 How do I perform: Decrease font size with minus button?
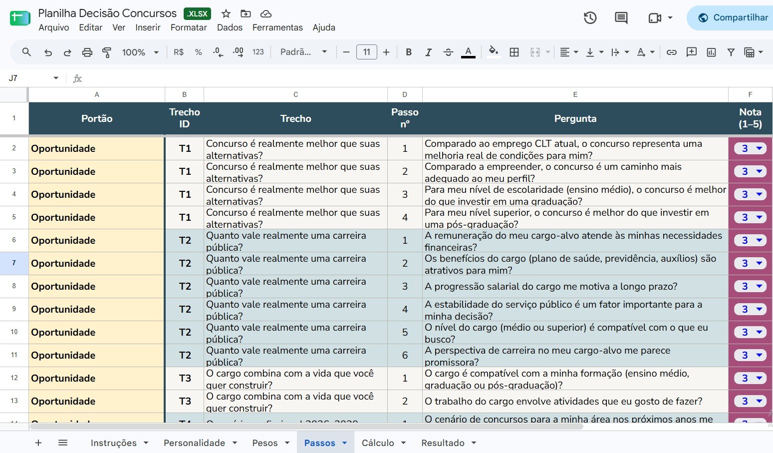(346, 52)
